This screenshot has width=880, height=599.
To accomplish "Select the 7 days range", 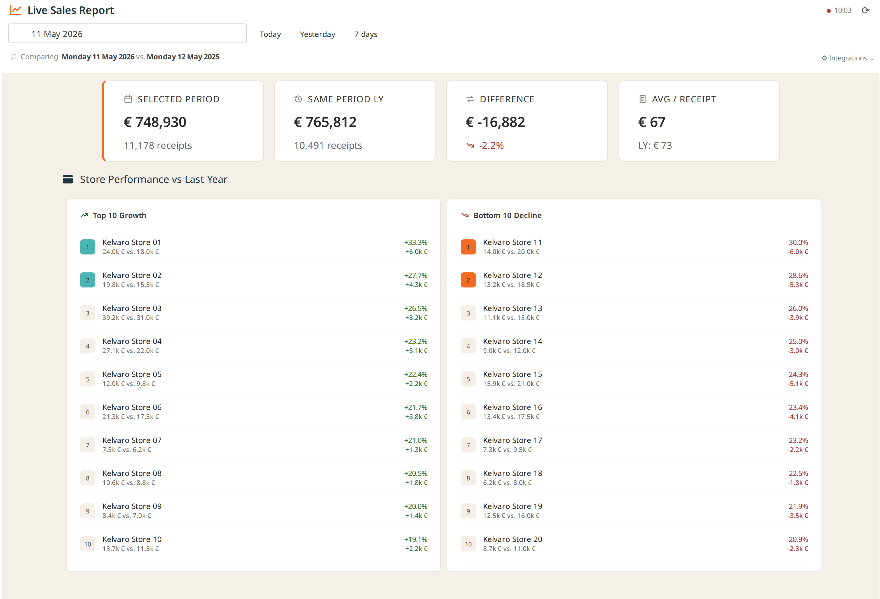I will pyautogui.click(x=365, y=34).
